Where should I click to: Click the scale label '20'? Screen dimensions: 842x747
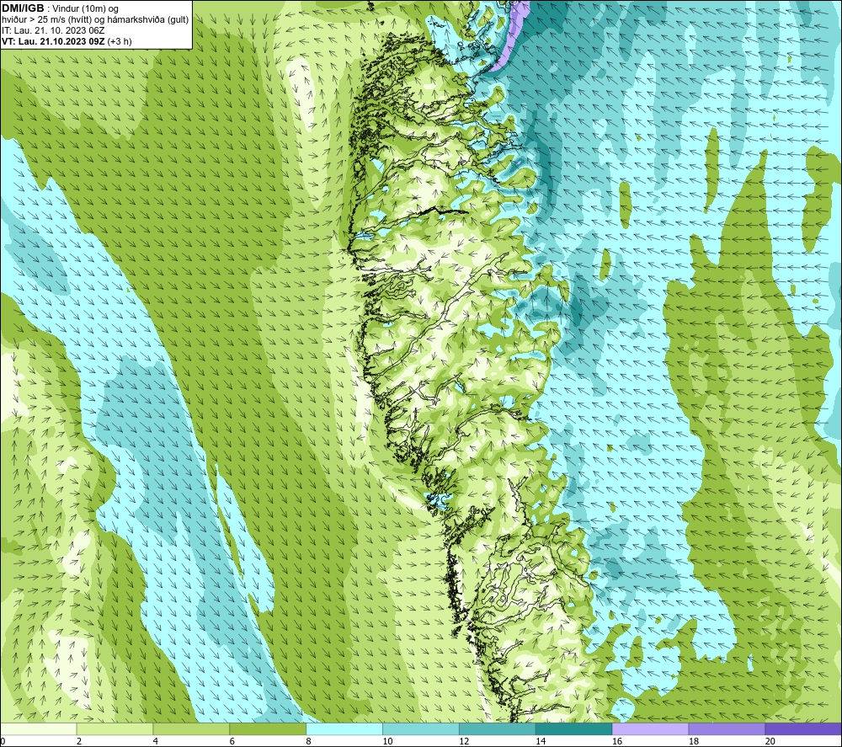click(770, 741)
